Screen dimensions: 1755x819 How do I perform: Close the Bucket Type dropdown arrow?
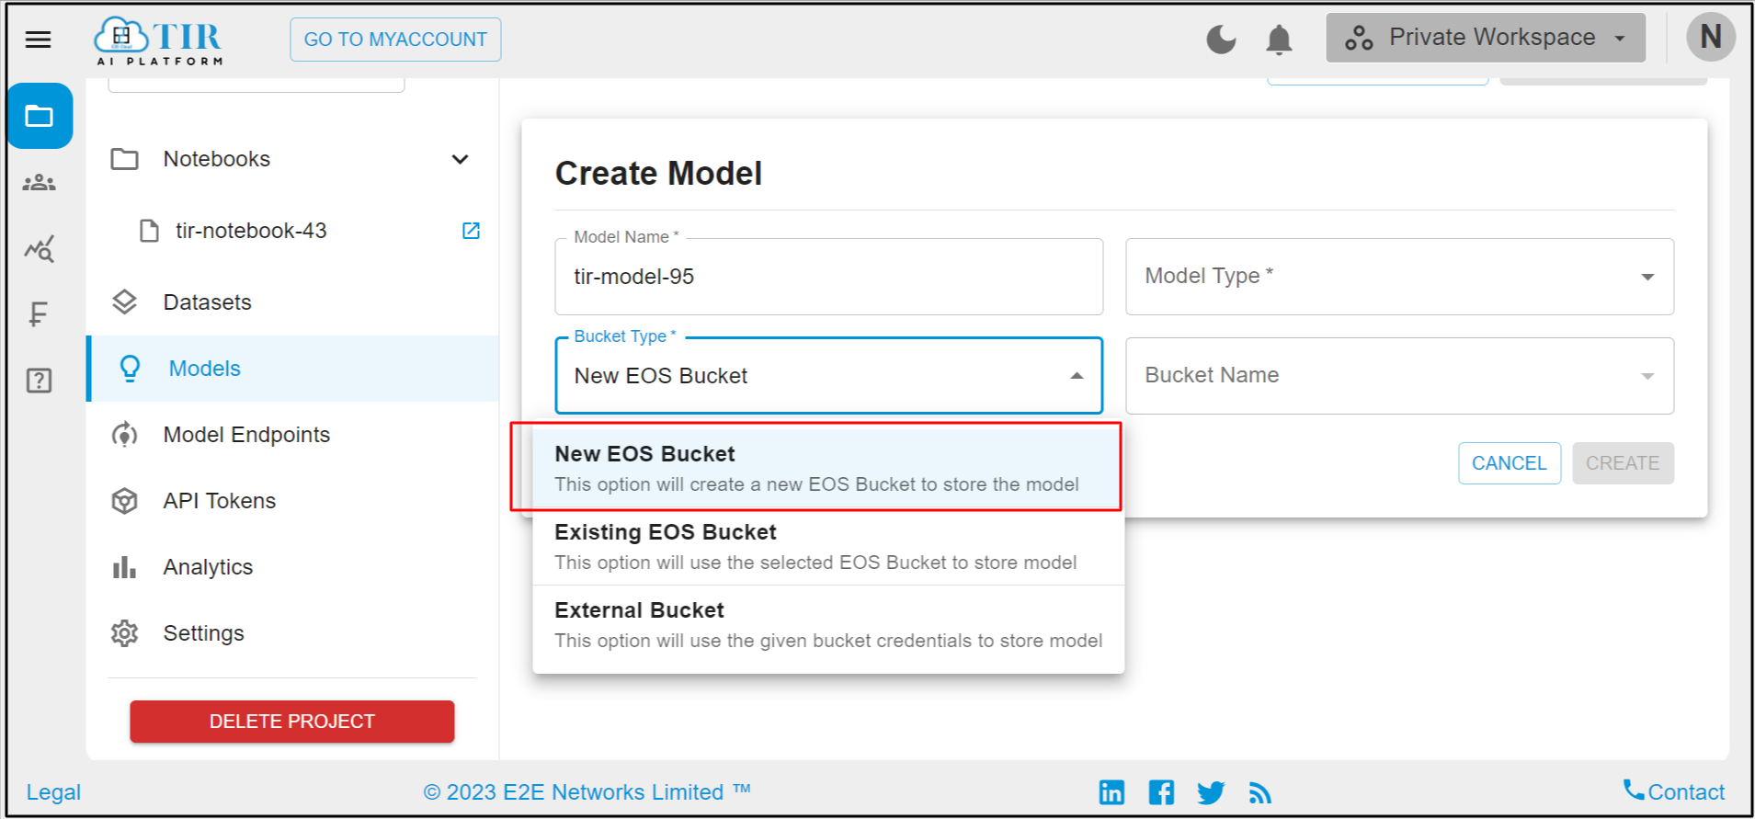point(1077,376)
